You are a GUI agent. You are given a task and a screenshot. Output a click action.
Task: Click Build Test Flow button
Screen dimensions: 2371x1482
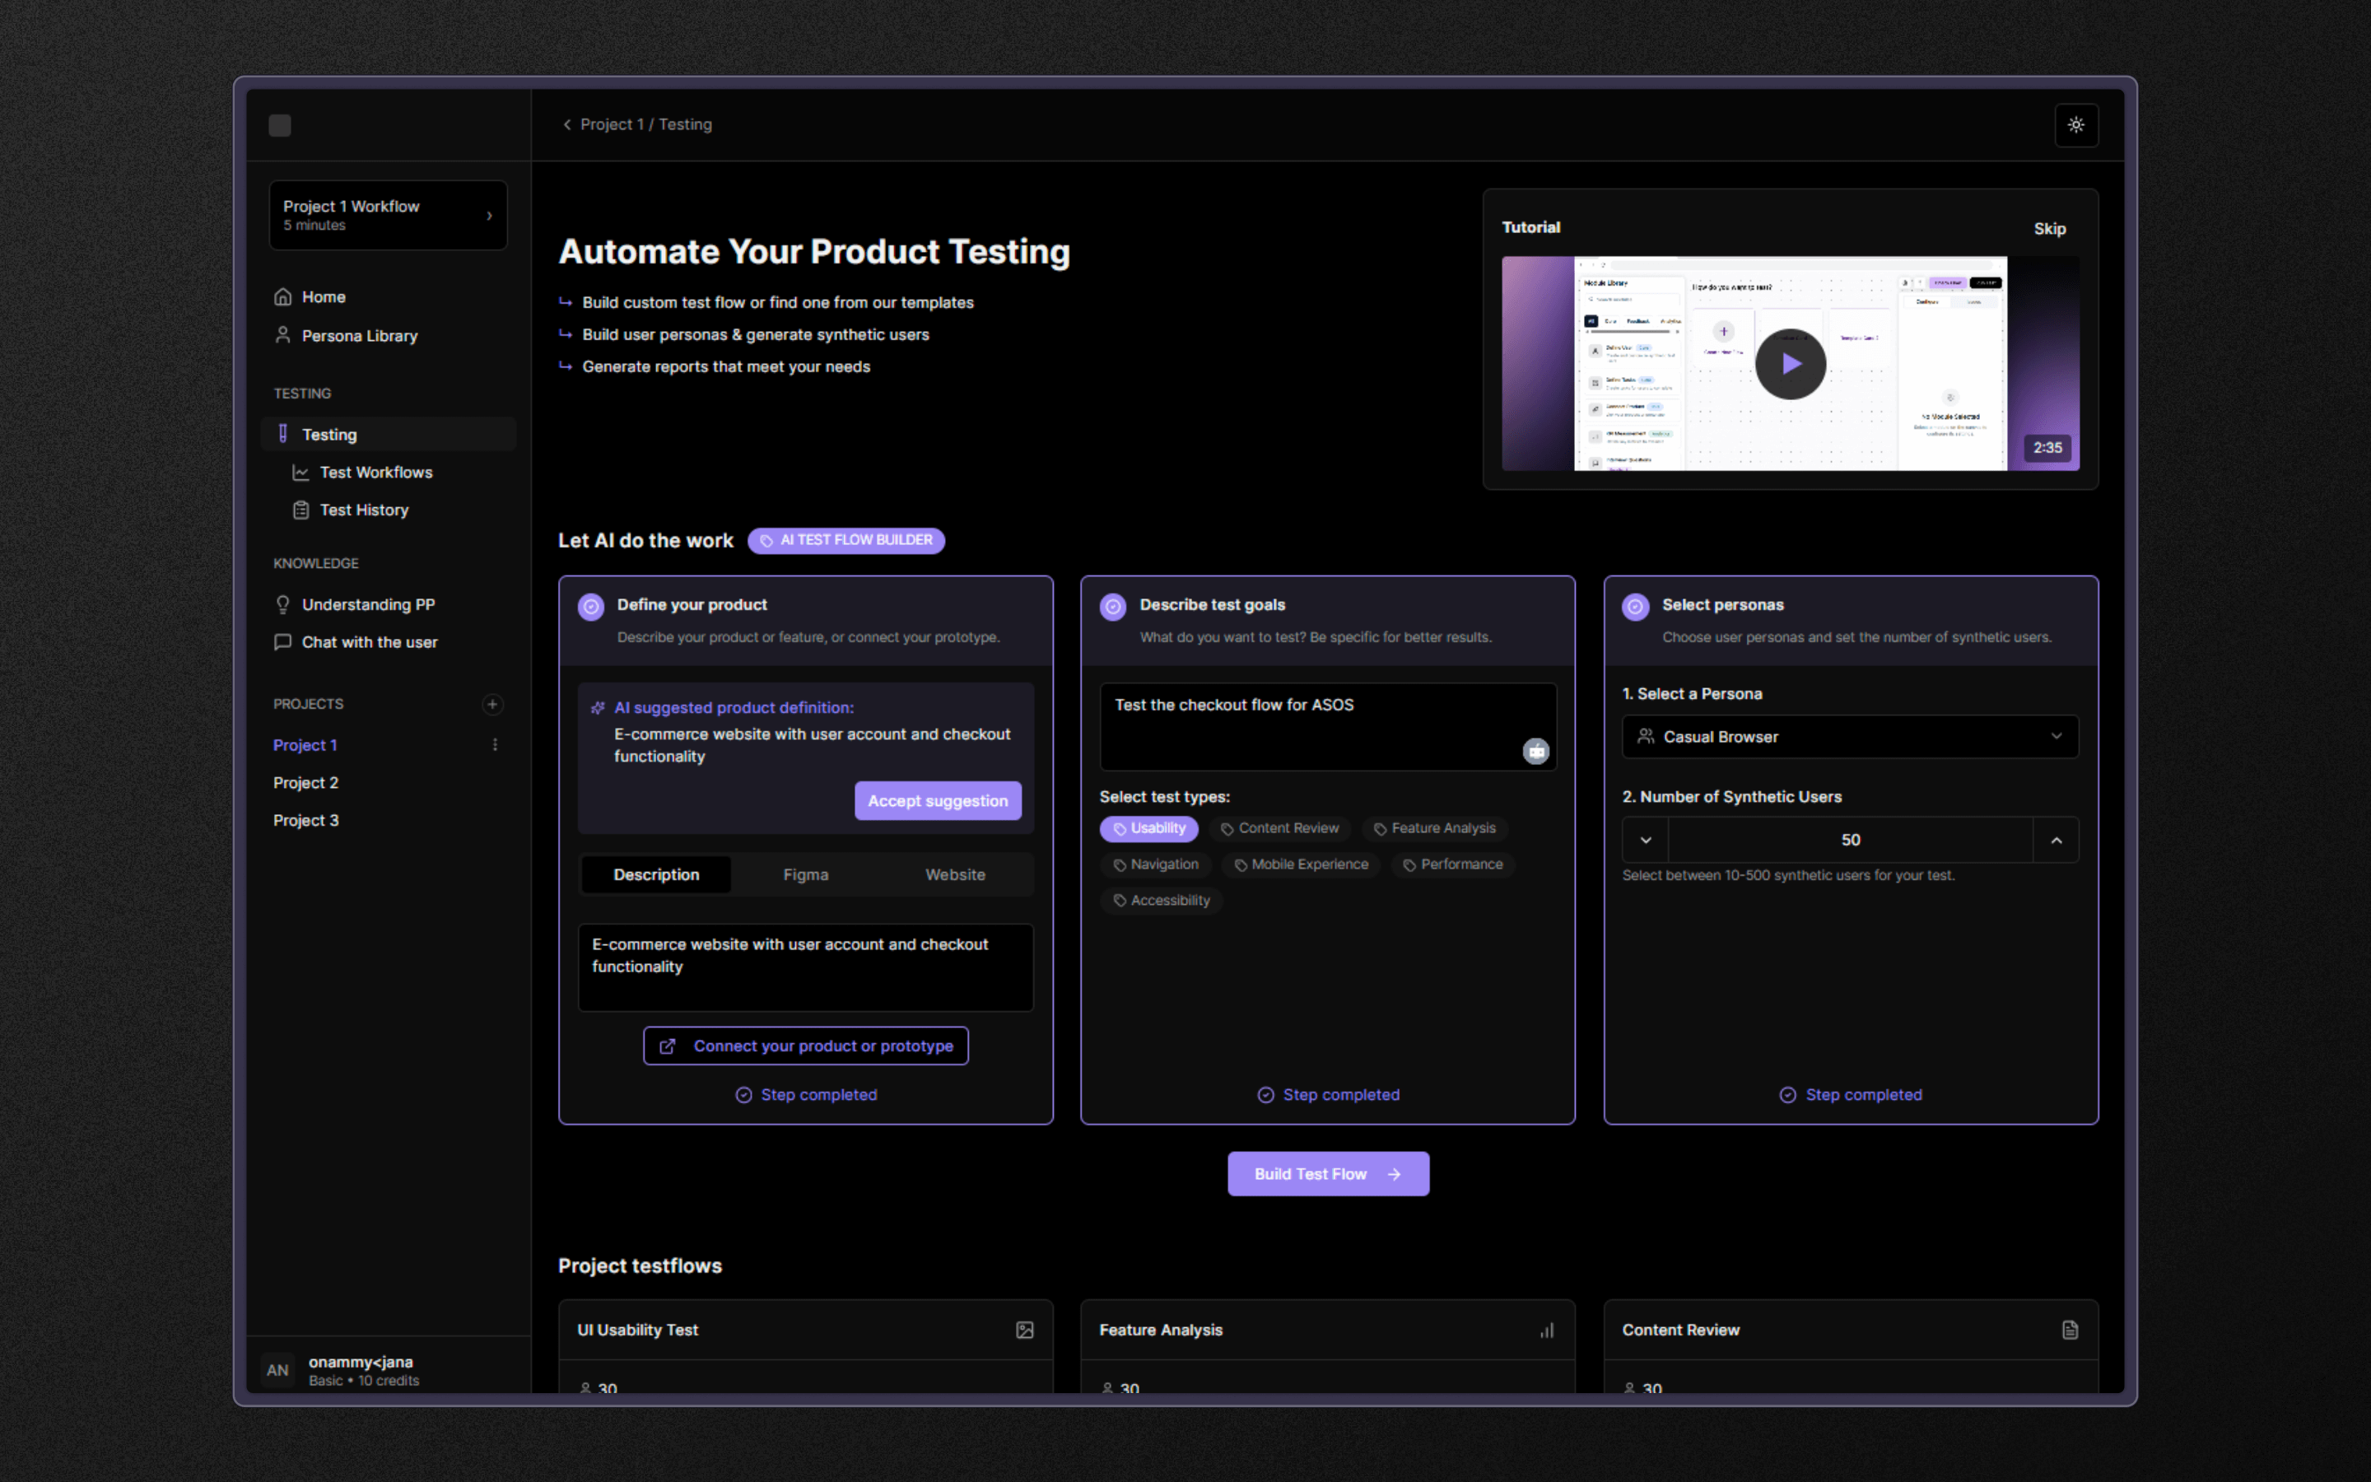click(1328, 1174)
